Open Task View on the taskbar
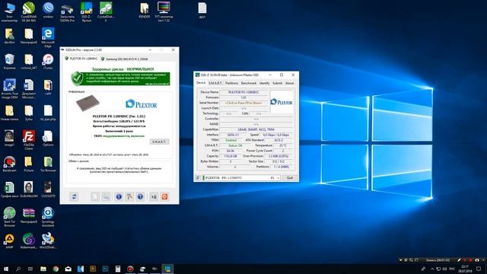The image size is (487, 274). coord(30,269)
